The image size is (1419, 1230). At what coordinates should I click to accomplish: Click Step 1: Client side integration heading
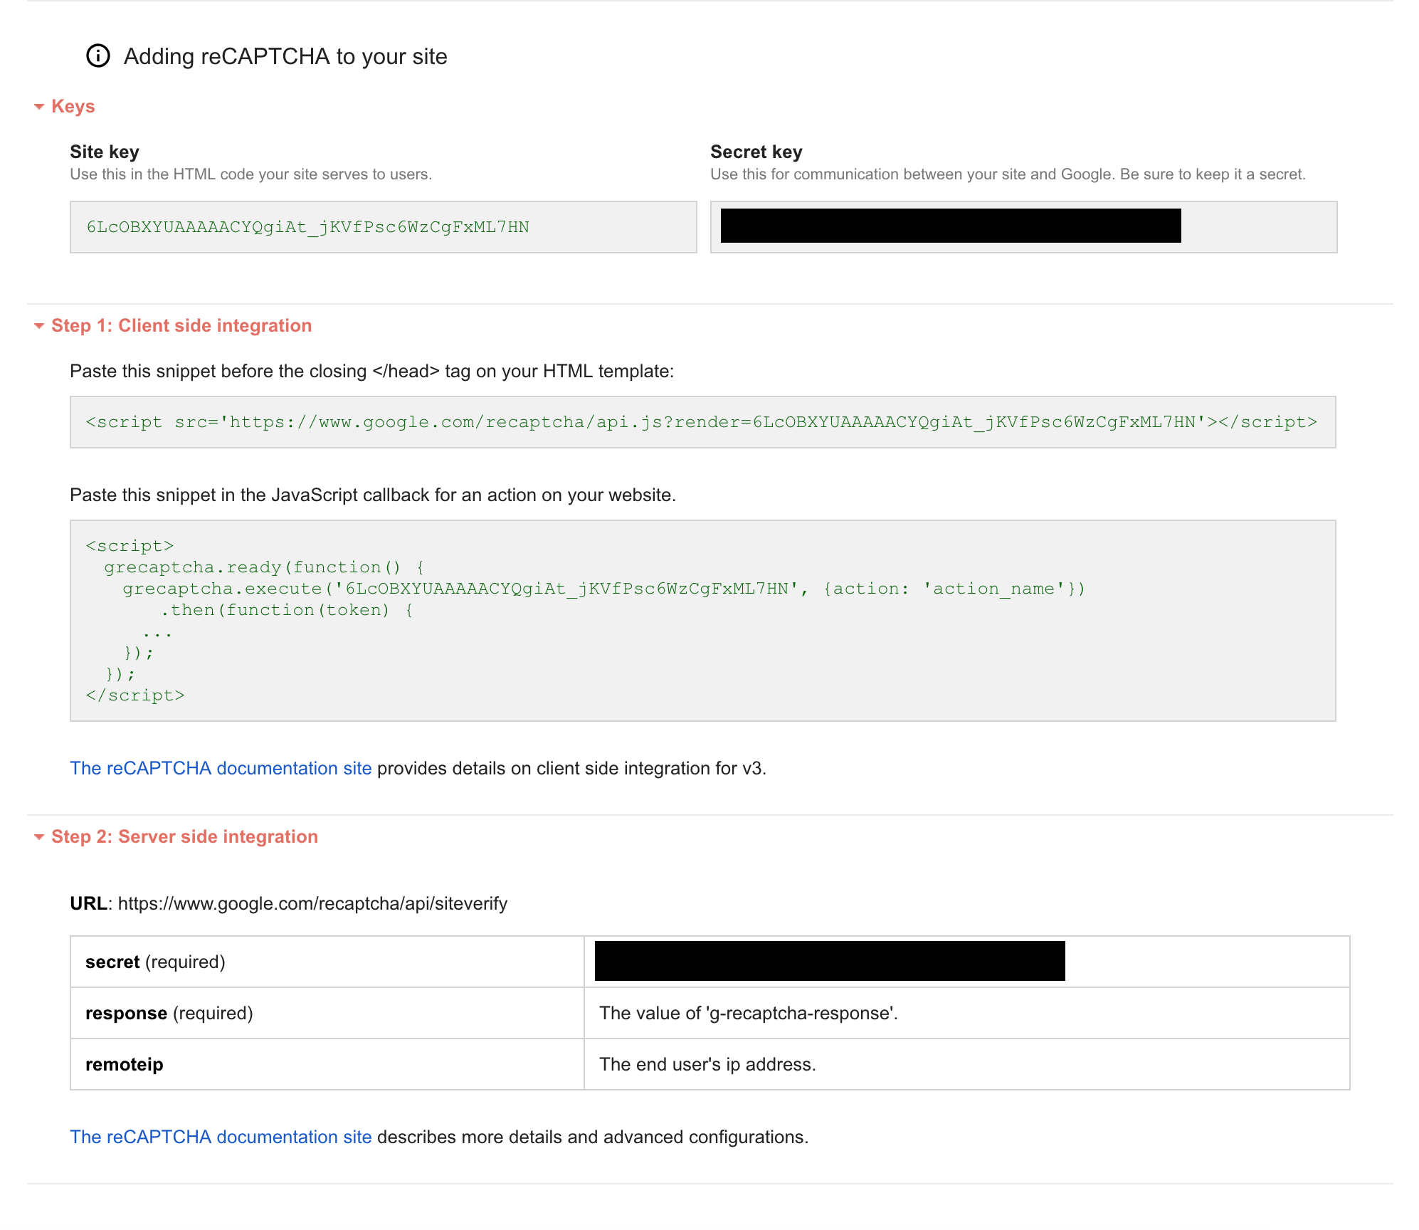tap(181, 325)
